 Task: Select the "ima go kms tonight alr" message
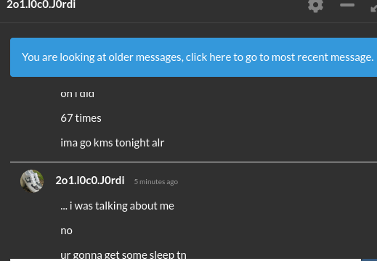click(x=113, y=143)
